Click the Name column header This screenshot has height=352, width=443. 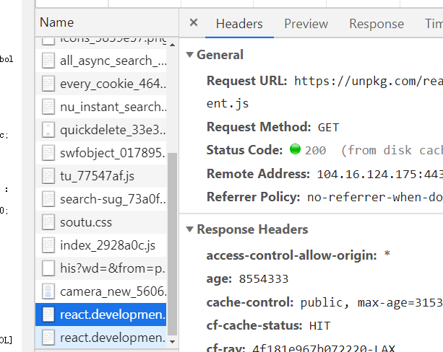(107, 22)
